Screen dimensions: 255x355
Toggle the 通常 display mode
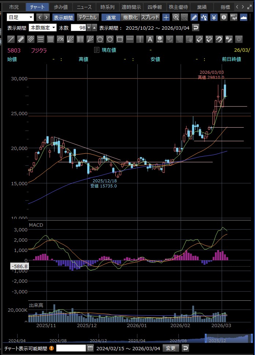click(x=111, y=17)
